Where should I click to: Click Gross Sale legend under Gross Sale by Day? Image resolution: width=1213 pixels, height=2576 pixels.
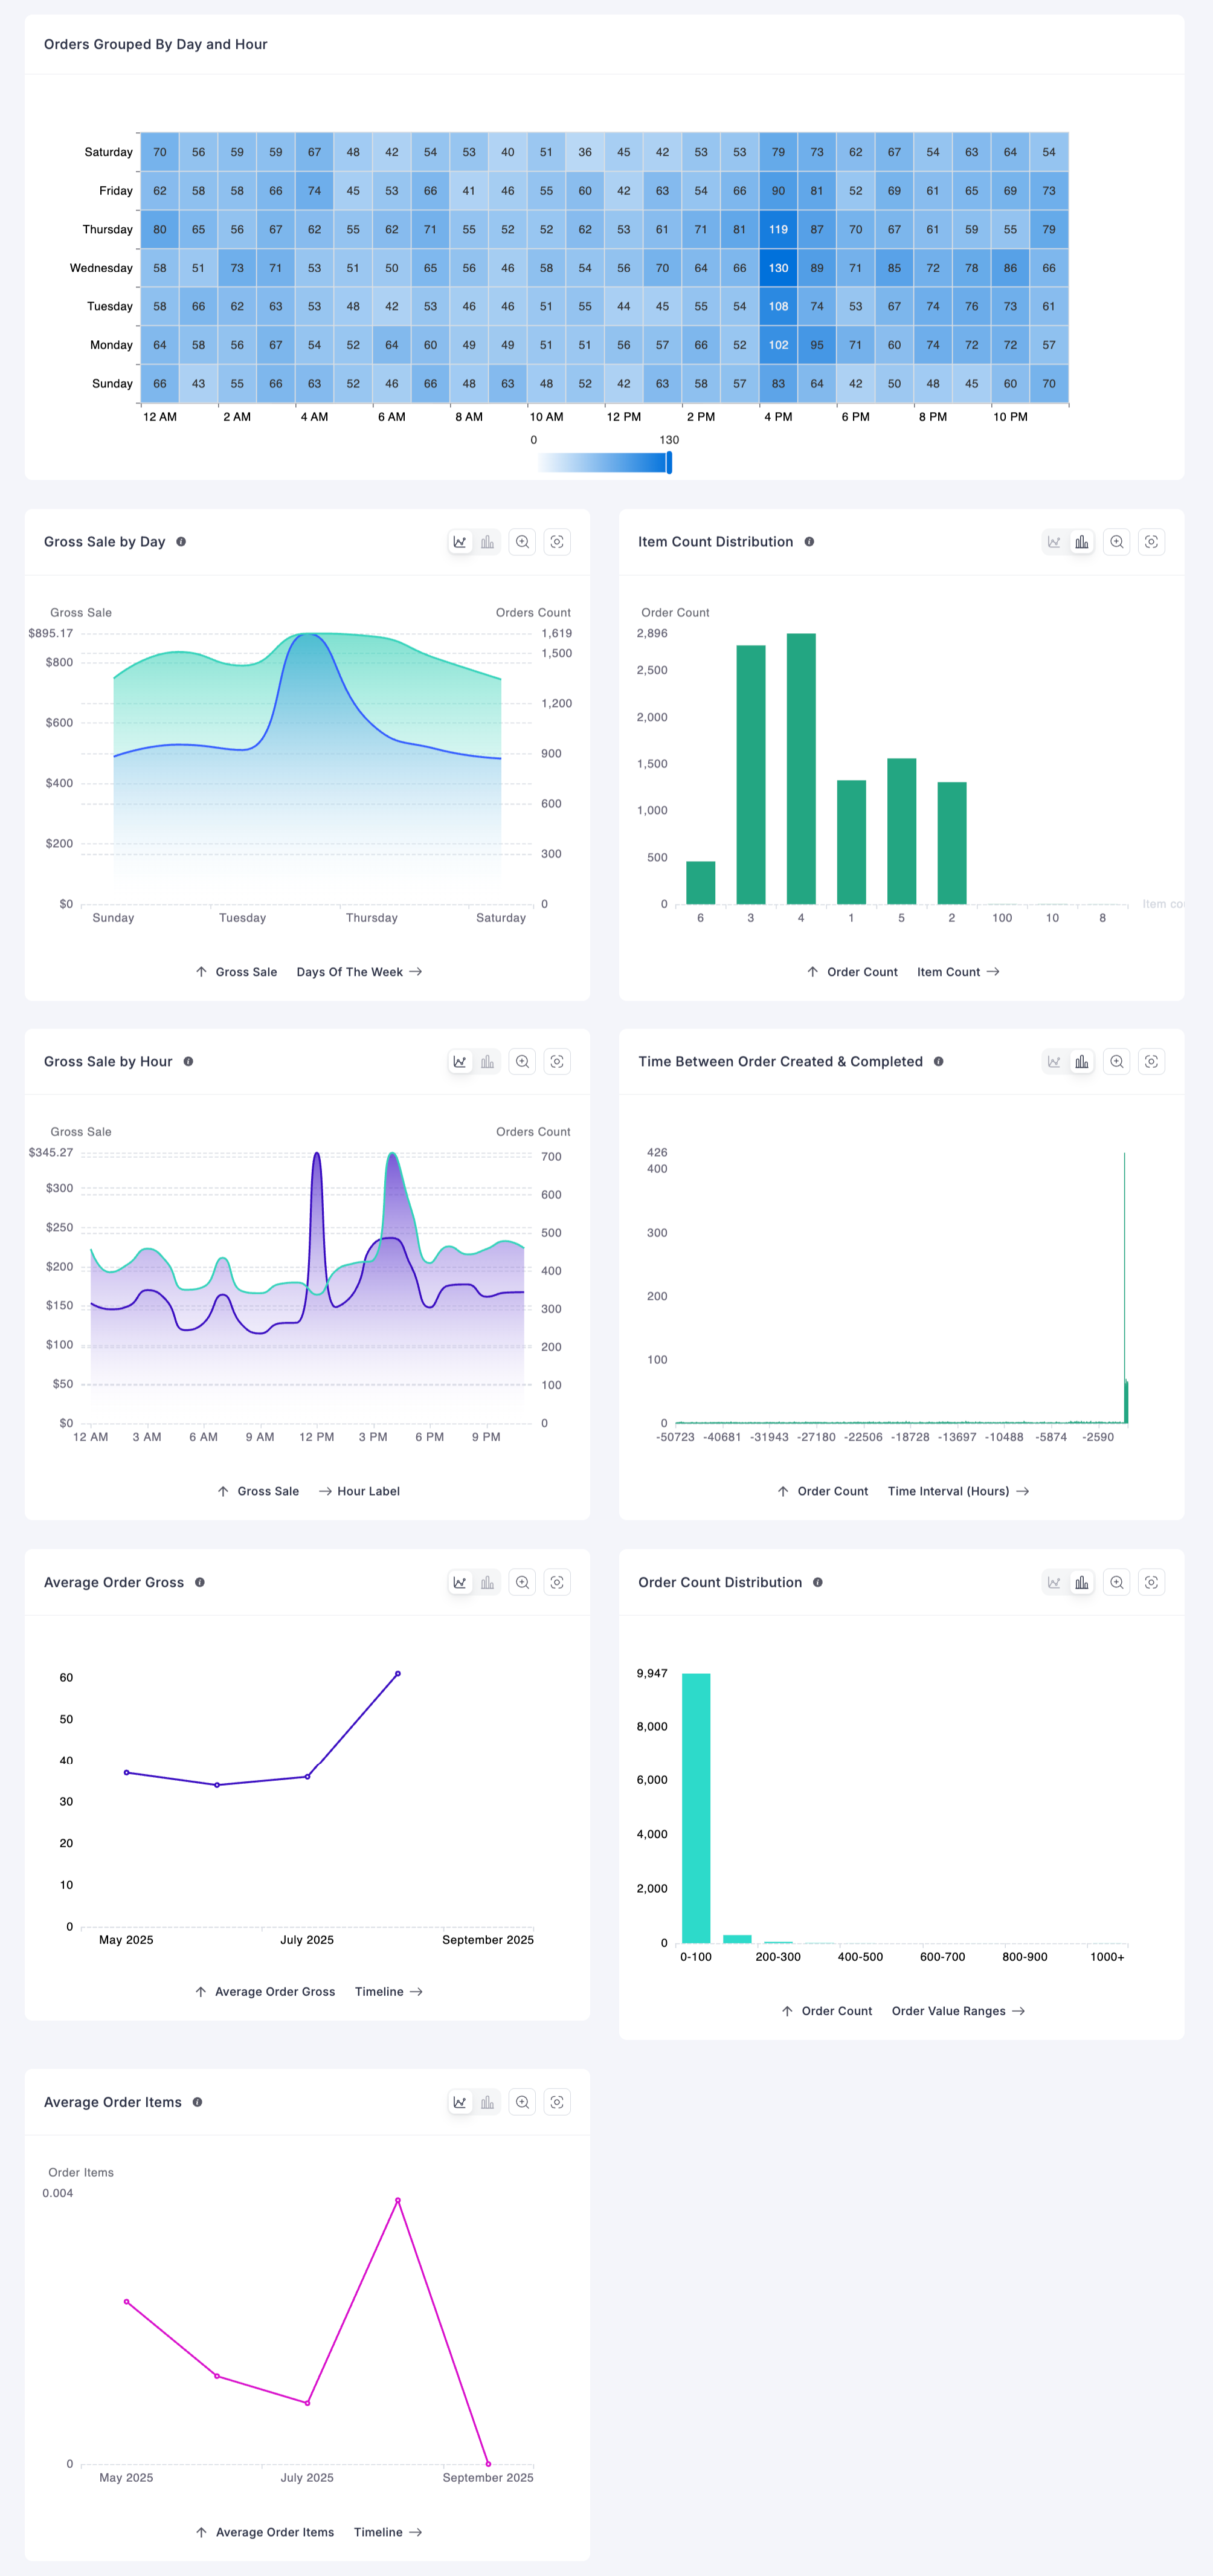[x=246, y=972]
